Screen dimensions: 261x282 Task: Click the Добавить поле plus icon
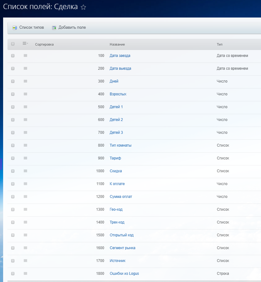click(x=54, y=28)
